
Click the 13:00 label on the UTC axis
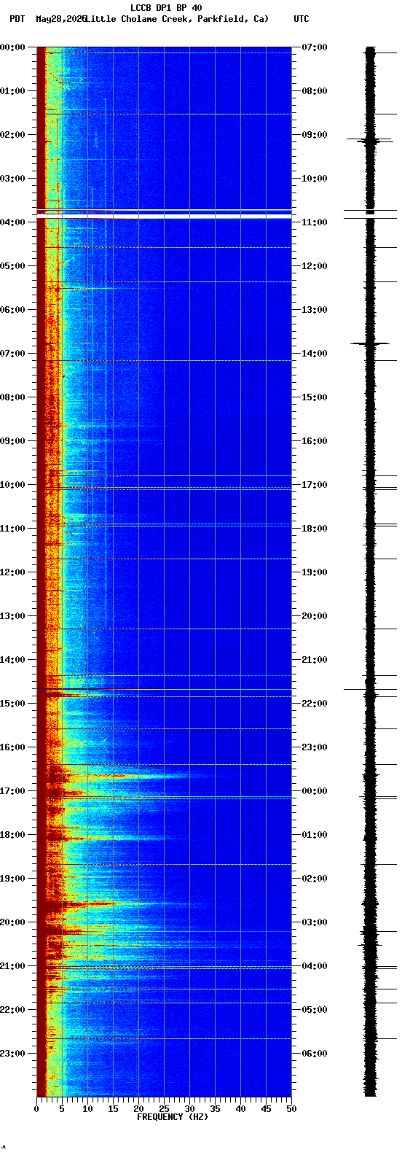[x=315, y=310]
